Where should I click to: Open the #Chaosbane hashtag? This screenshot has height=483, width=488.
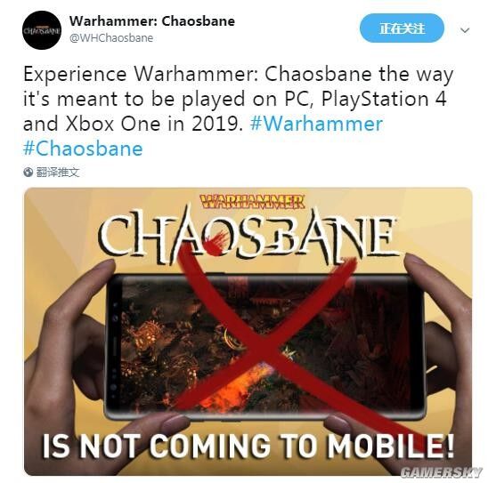coord(83,149)
